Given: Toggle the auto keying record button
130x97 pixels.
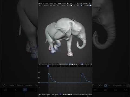Looking at the screenshot, I should (x=60, y=94).
